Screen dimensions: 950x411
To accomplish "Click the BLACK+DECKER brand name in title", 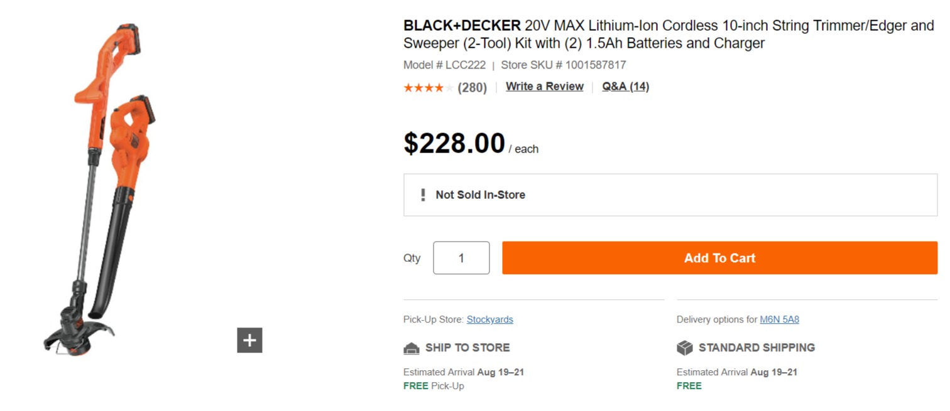I will pos(462,26).
